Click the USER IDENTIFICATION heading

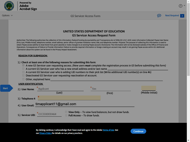(x=31, y=84)
